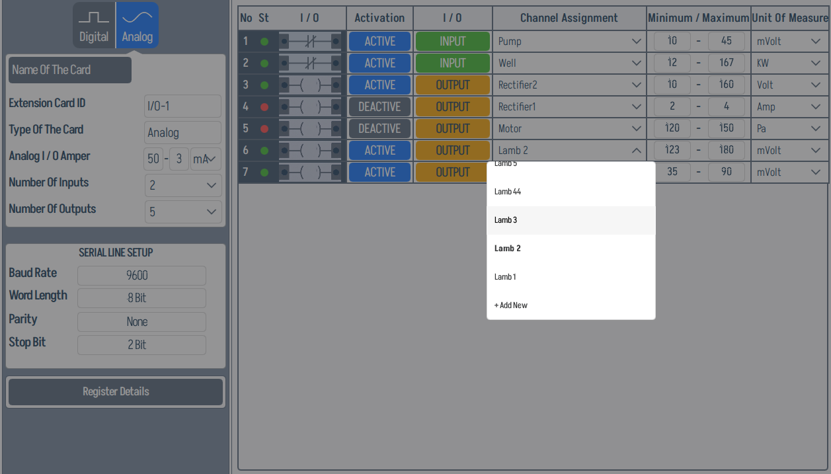This screenshot has width=831, height=474.
Task: Open the Pump channel assignment dropdown
Action: (569, 41)
